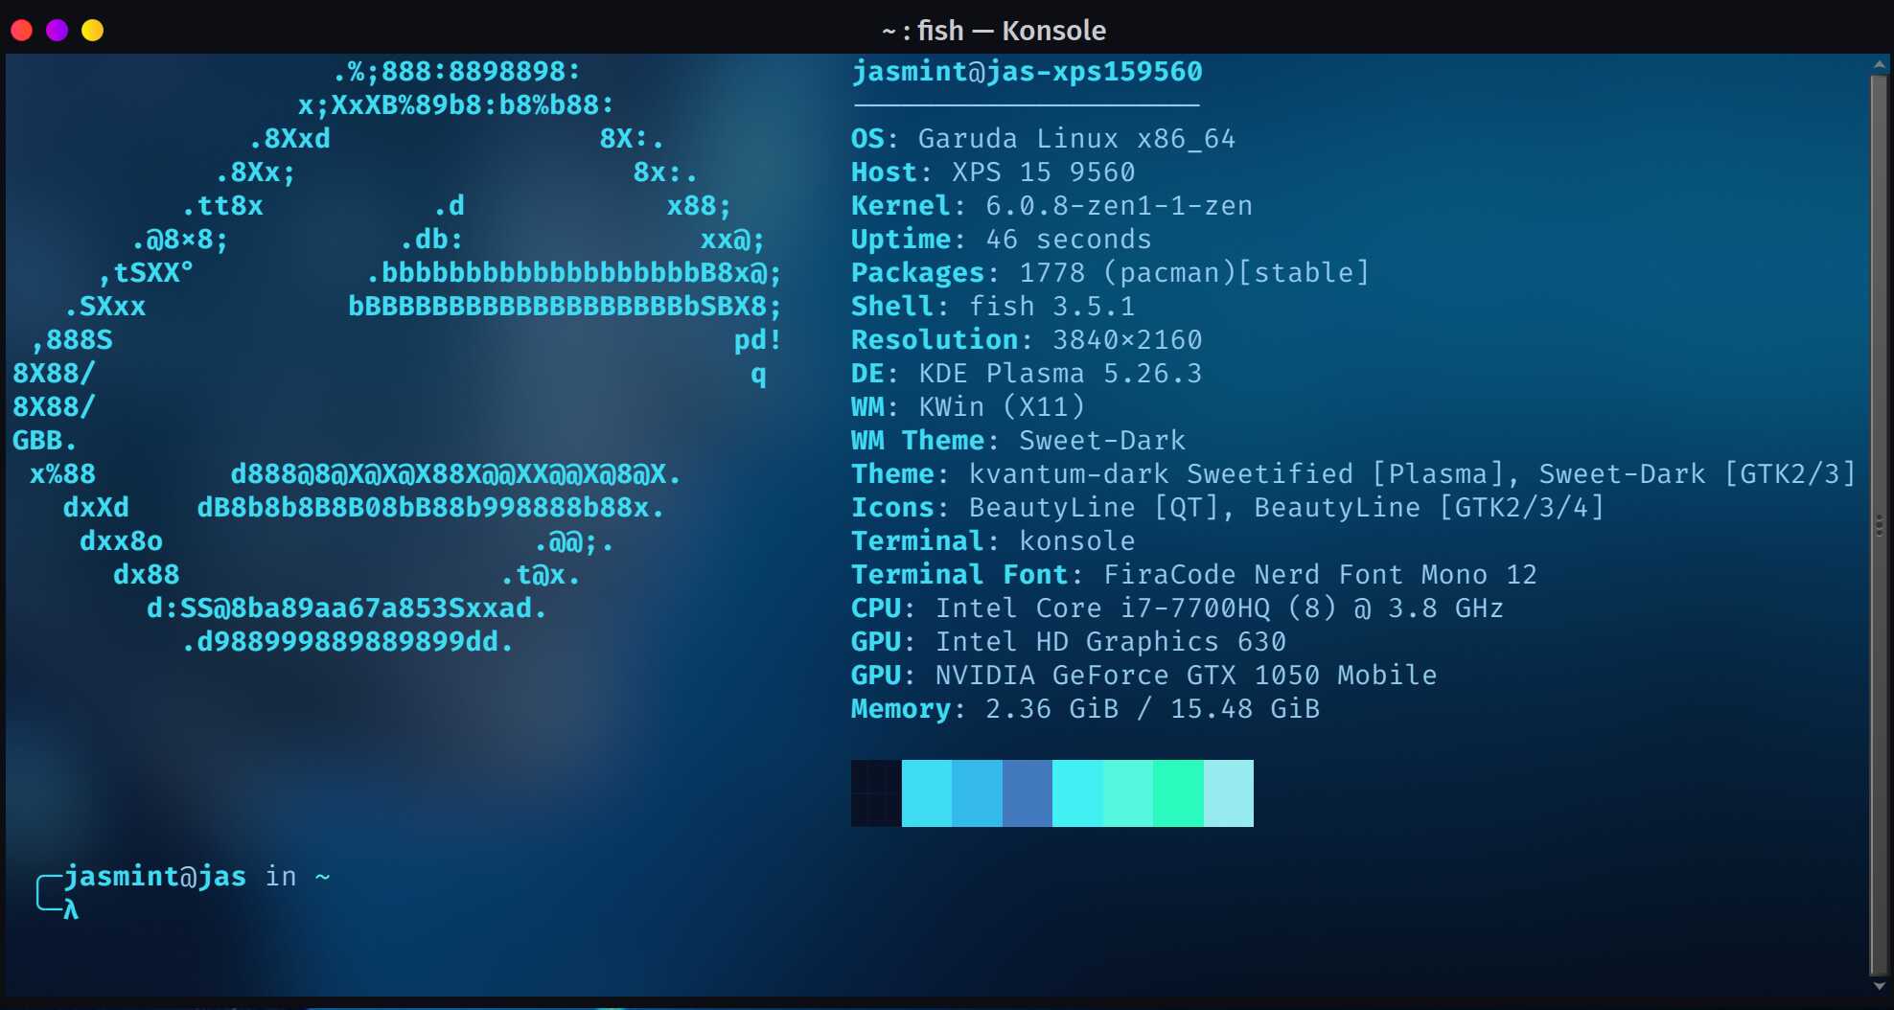Click the first cyan color block
This screenshot has width=1894, height=1010.
[927, 793]
